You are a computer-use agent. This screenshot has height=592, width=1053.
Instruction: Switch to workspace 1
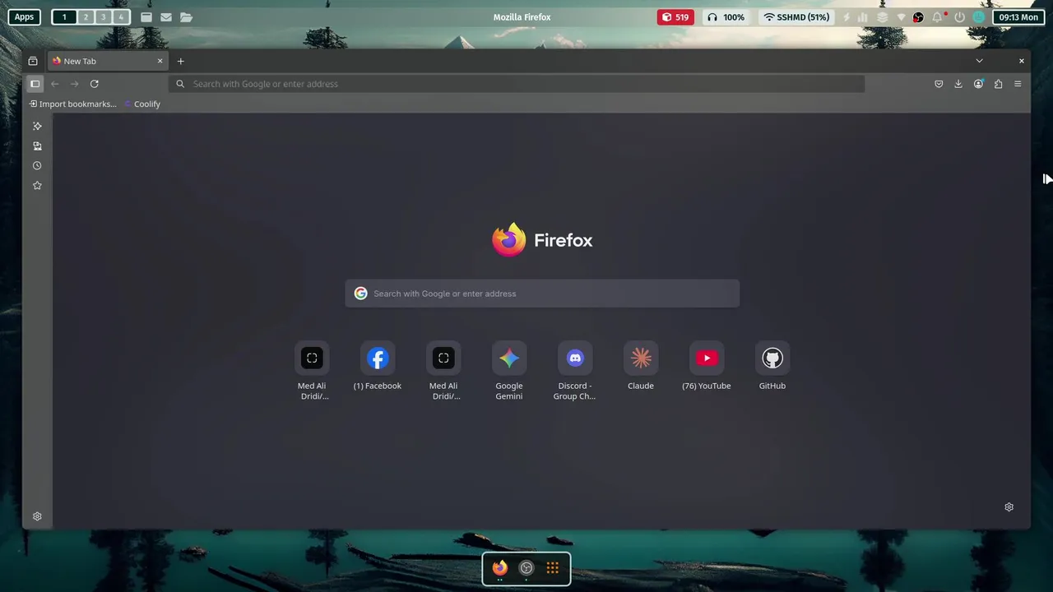(64, 16)
